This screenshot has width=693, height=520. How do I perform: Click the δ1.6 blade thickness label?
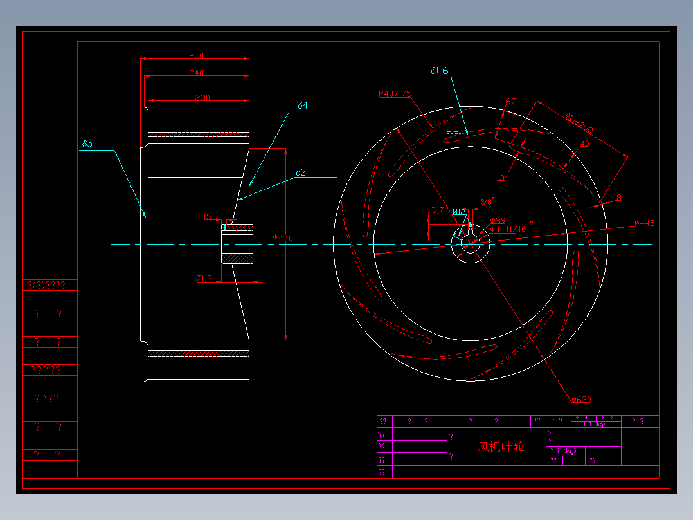click(x=439, y=71)
